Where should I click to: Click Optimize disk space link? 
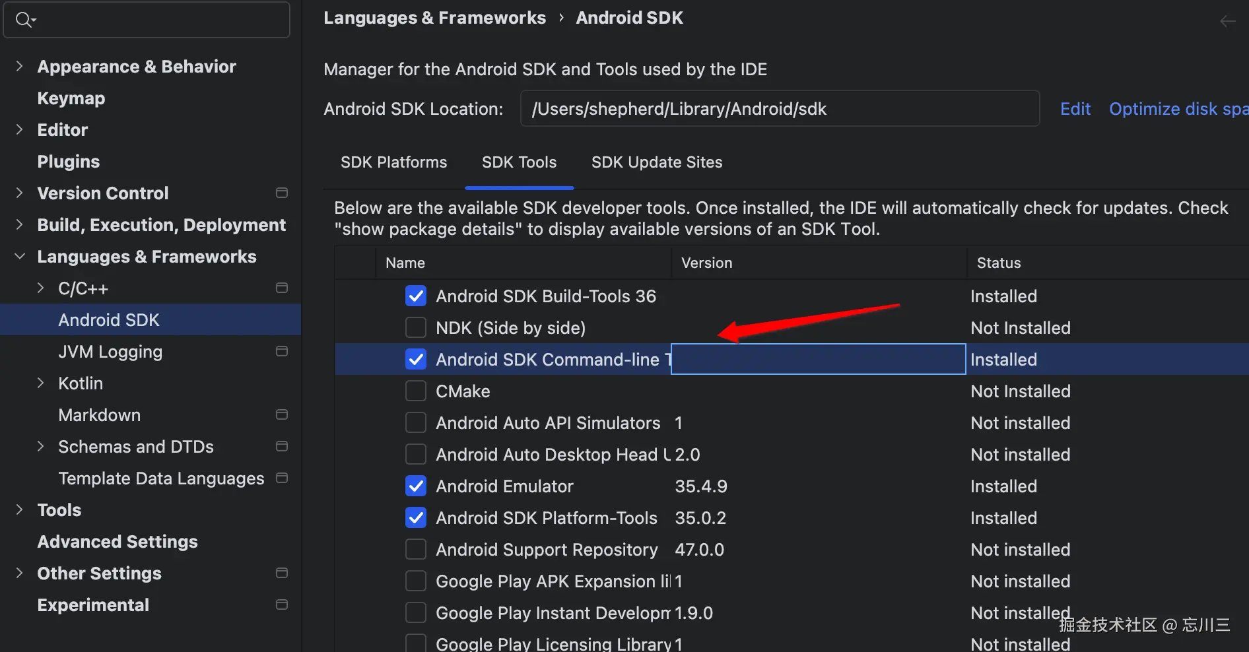point(1178,109)
